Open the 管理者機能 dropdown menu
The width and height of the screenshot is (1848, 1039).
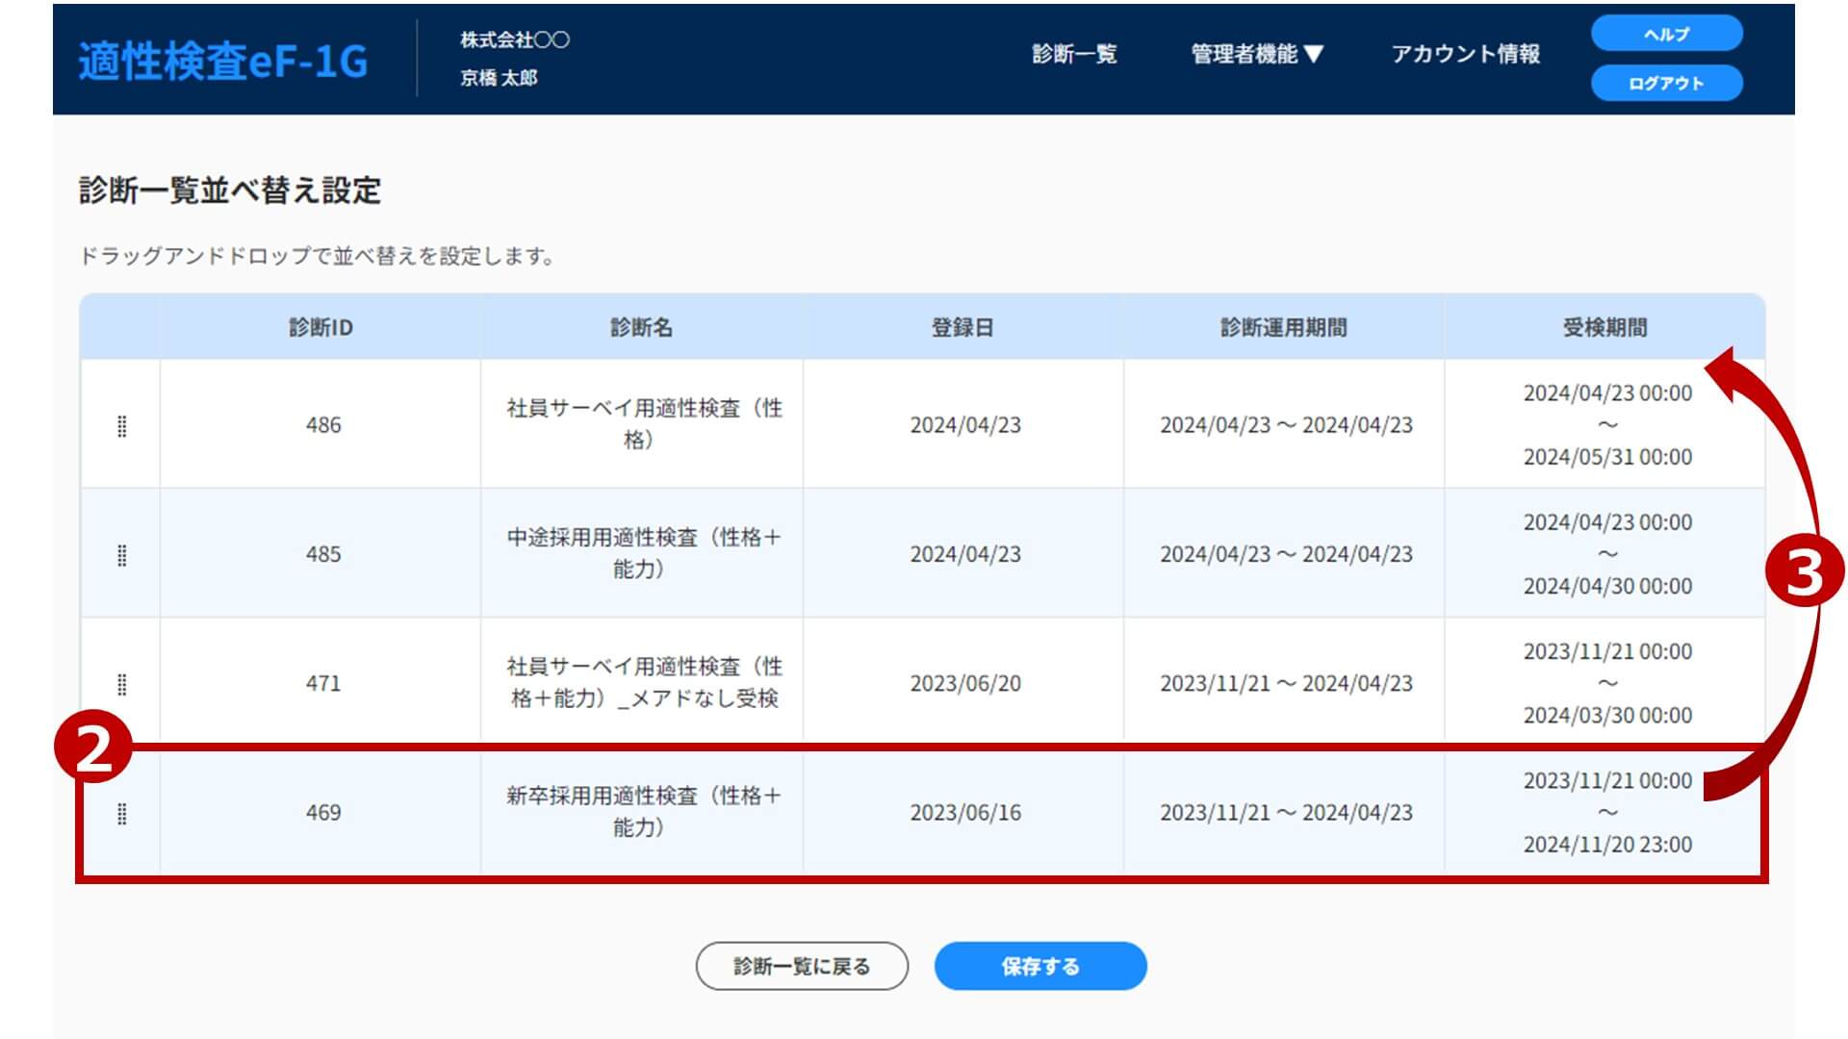[x=1257, y=54]
